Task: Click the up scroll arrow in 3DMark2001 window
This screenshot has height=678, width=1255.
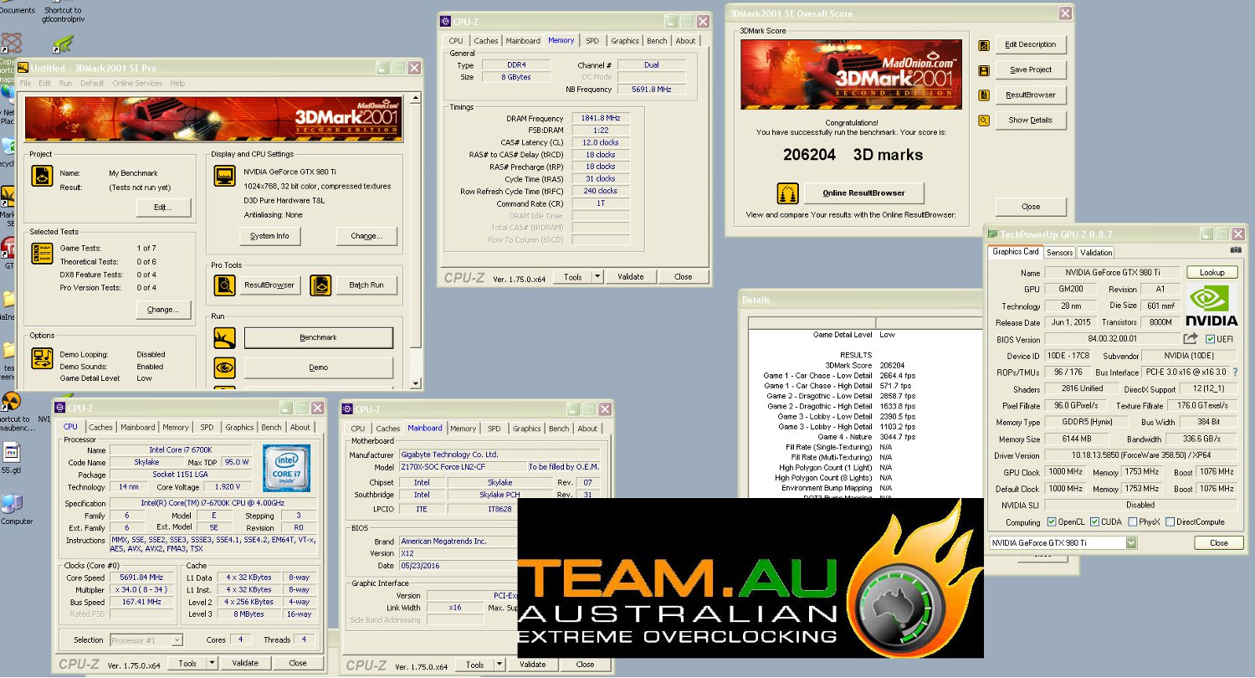Action: [x=417, y=97]
